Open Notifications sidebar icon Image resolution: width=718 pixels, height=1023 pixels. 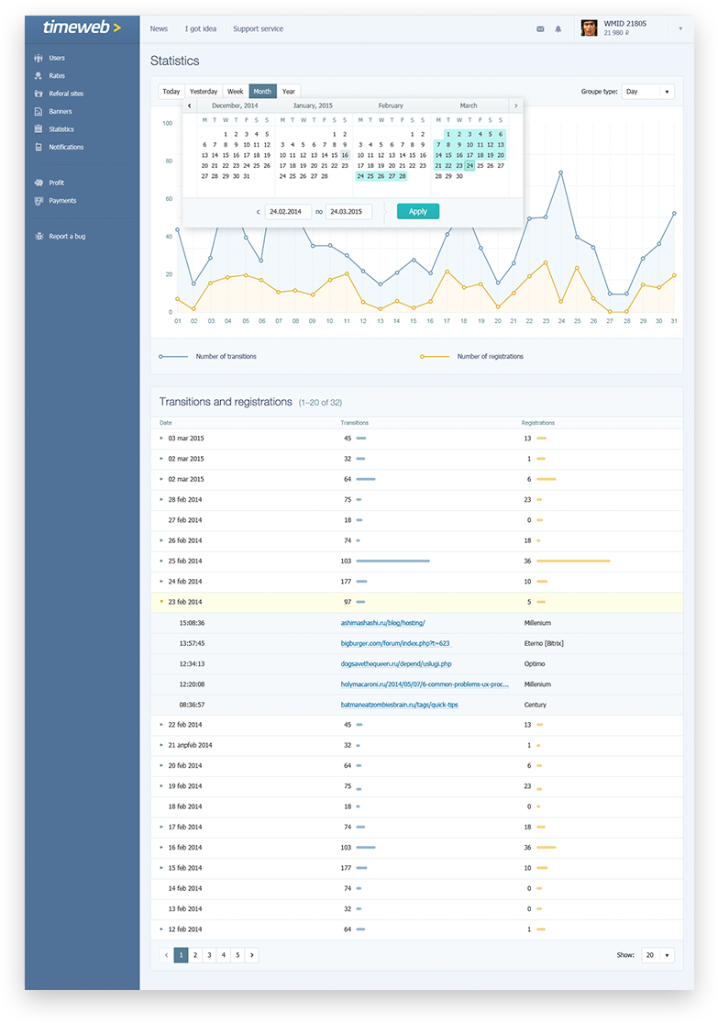(x=39, y=147)
